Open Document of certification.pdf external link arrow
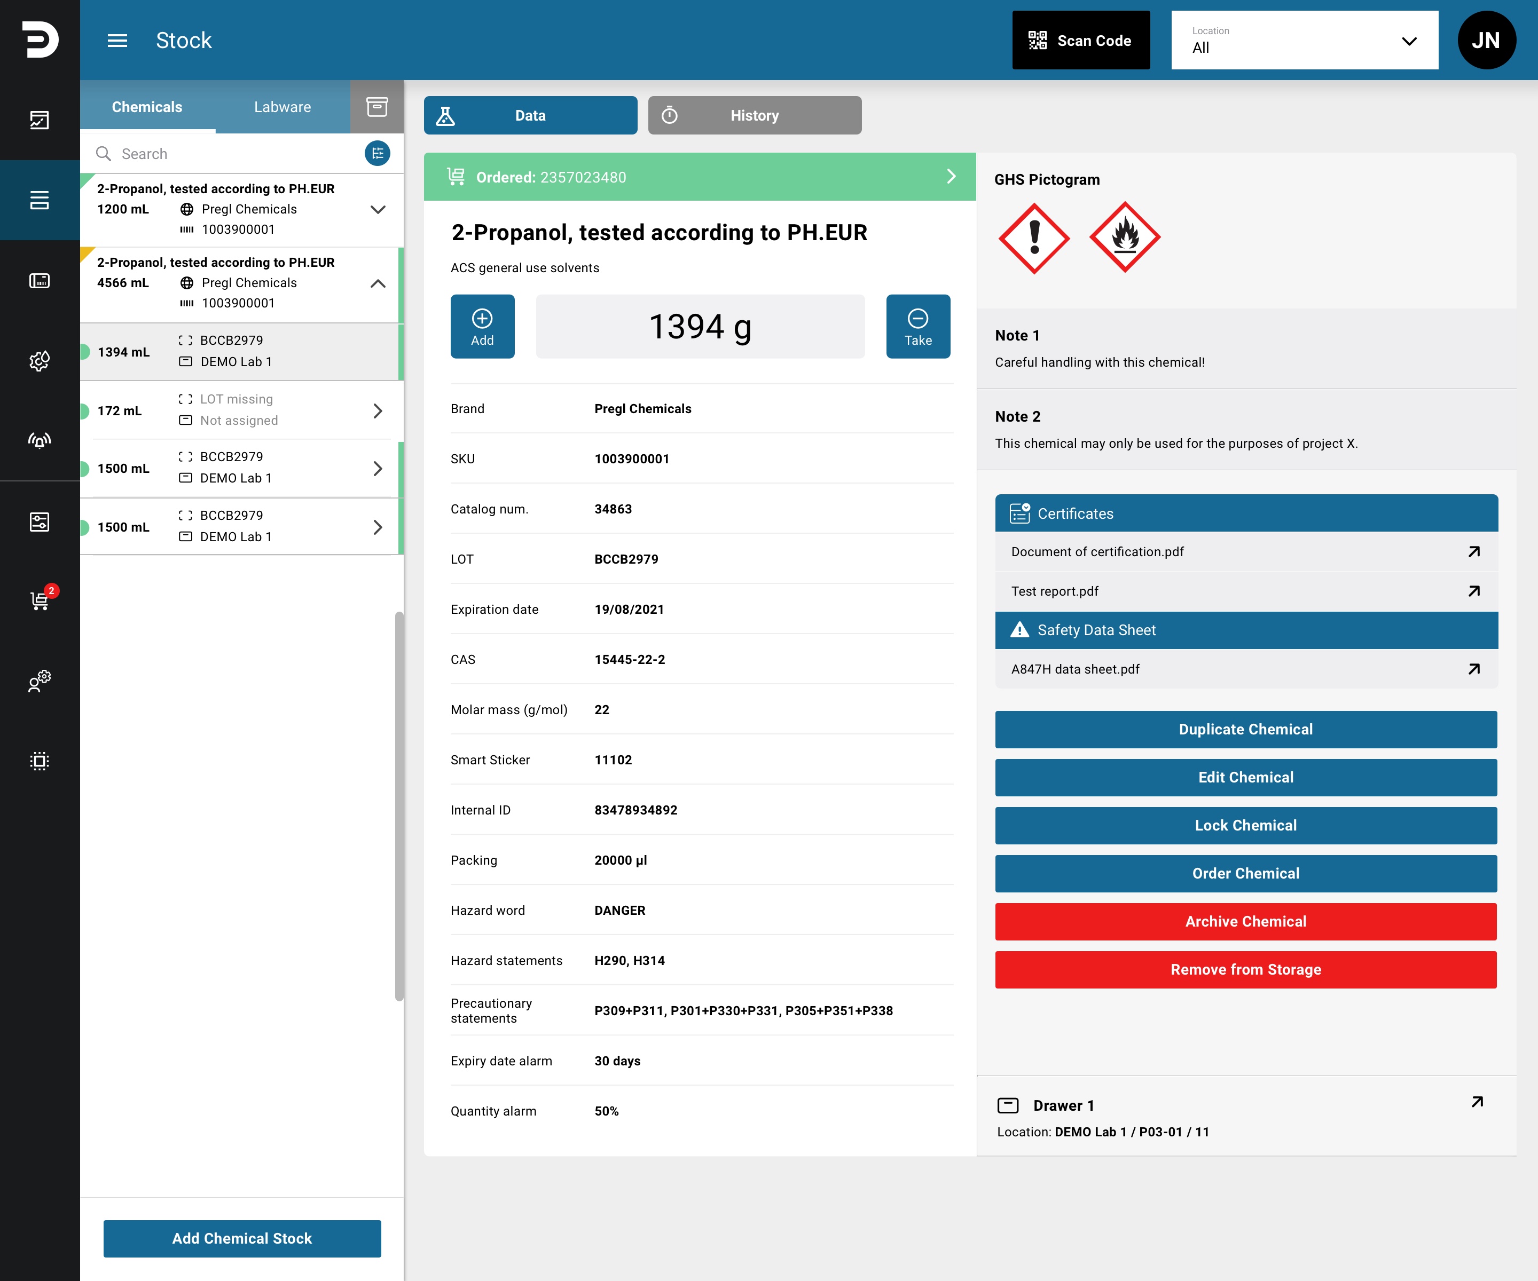Viewport: 1538px width, 1281px height. [x=1474, y=552]
